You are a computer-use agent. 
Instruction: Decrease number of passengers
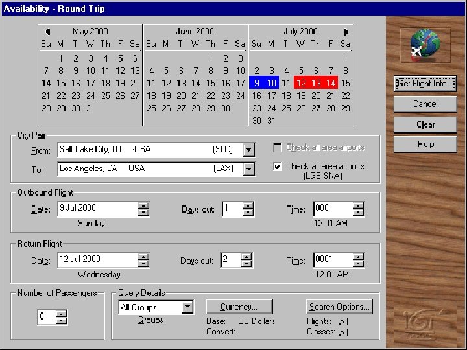[x=61, y=320]
